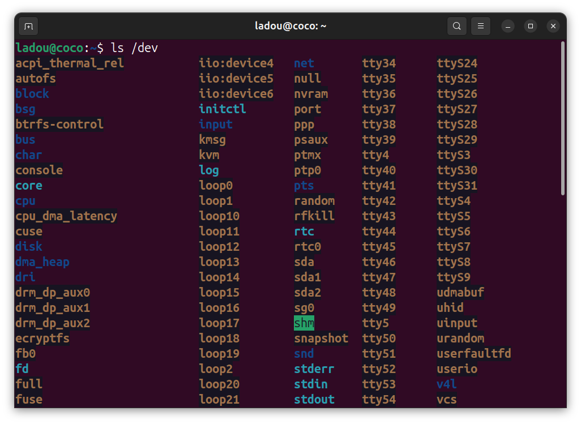Click the drm_dp_aux0 entry

coord(53,293)
